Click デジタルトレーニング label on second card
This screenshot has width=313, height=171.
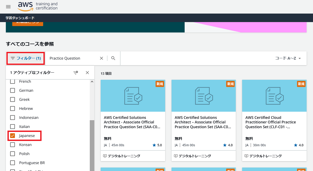(x=195, y=156)
